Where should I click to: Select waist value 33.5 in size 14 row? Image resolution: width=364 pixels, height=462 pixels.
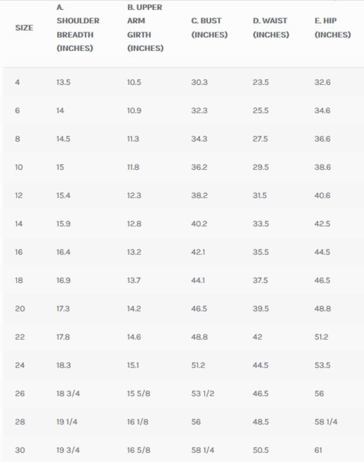point(261,223)
